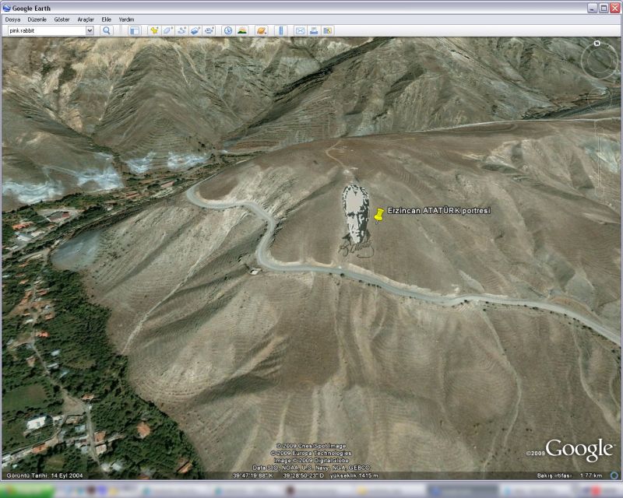Add an image overlay from the toolbar
The height and width of the screenshot is (498, 623).
pos(195,30)
